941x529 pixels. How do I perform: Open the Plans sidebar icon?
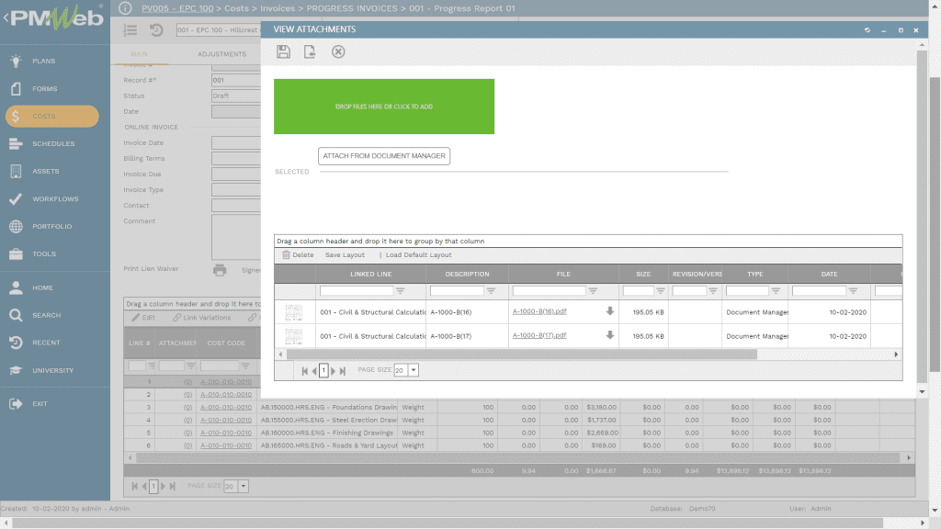[17, 61]
